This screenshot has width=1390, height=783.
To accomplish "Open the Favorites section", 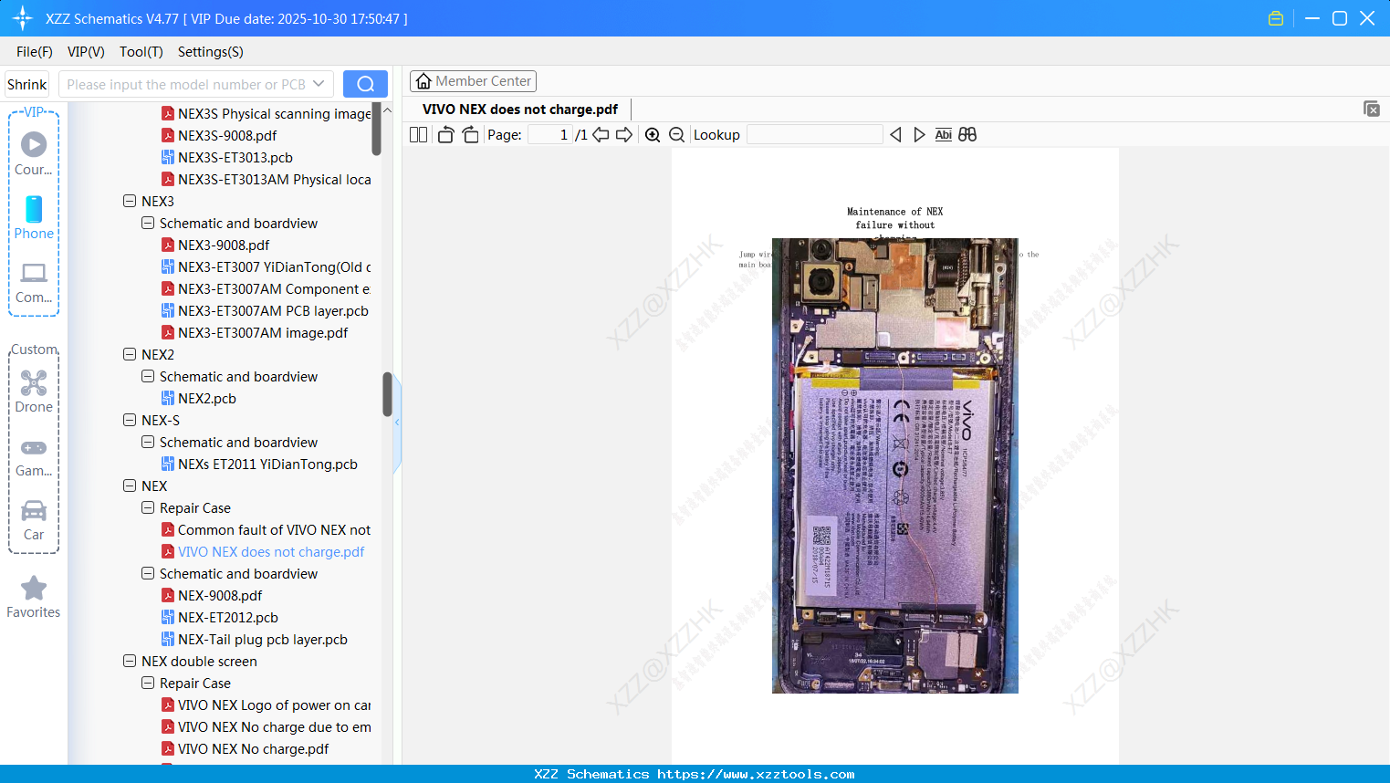I will (x=34, y=597).
